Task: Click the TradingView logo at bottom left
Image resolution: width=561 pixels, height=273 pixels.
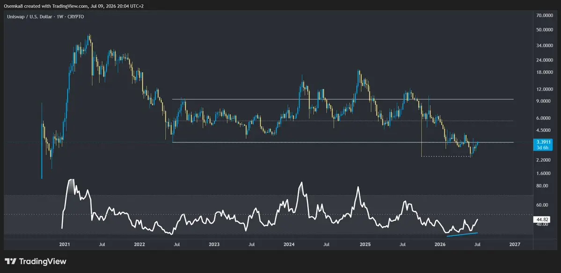Action: pyautogui.click(x=36, y=261)
